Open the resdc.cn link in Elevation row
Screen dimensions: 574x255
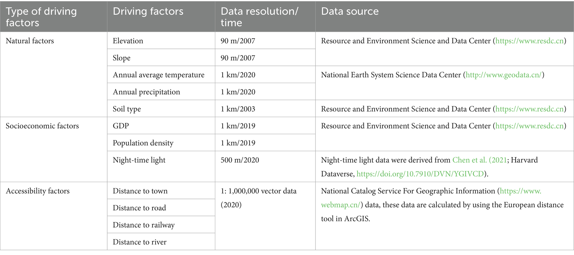pyautogui.click(x=530, y=41)
